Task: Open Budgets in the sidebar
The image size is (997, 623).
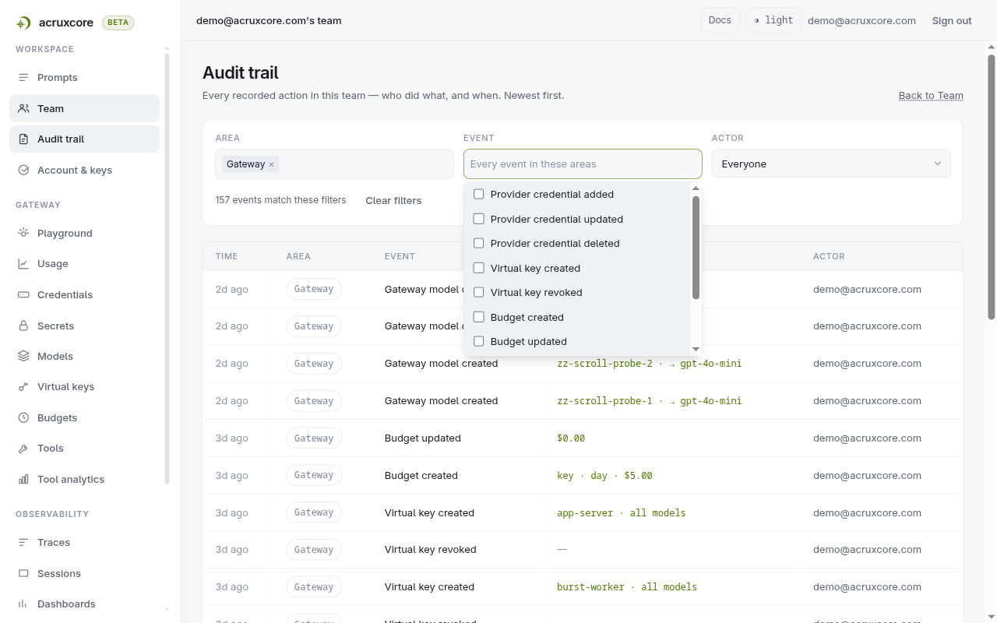Action: click(84, 417)
